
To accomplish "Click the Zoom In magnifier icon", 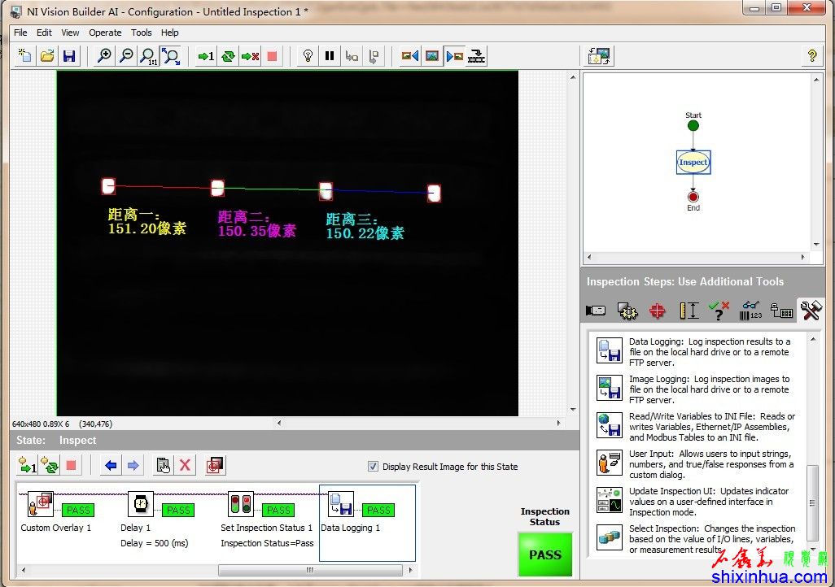I will 104,56.
